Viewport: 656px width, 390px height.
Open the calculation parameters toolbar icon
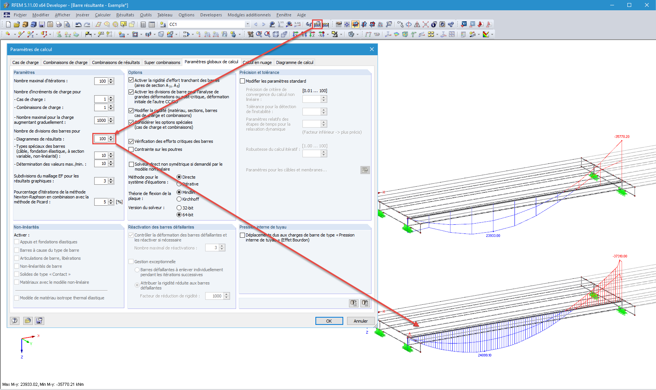click(x=317, y=24)
